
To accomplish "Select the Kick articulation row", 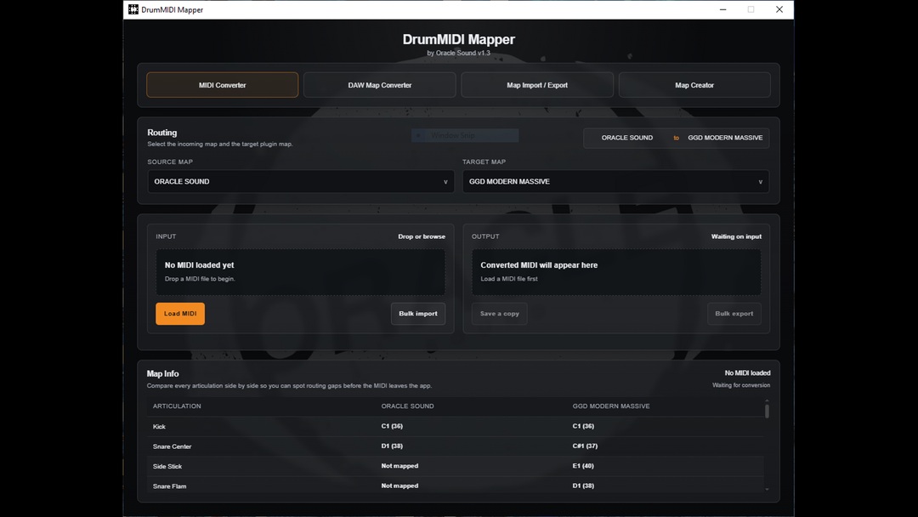I will (x=455, y=426).
